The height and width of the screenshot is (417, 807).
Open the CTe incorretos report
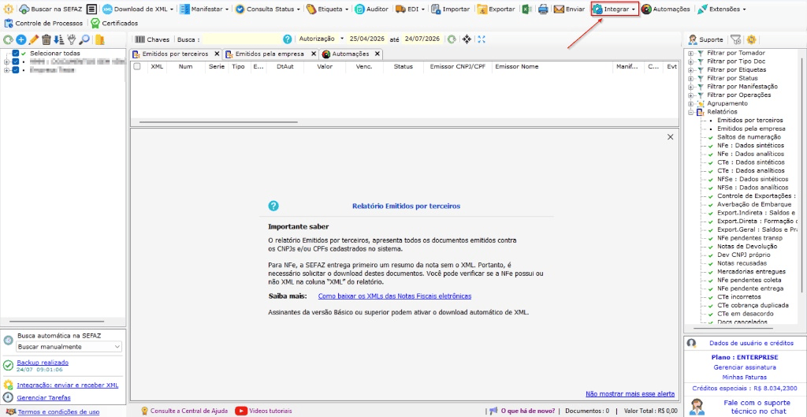[x=738, y=297]
